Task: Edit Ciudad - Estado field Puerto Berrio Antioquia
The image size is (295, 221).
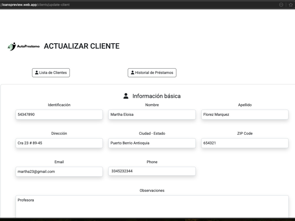Action: click(x=152, y=143)
